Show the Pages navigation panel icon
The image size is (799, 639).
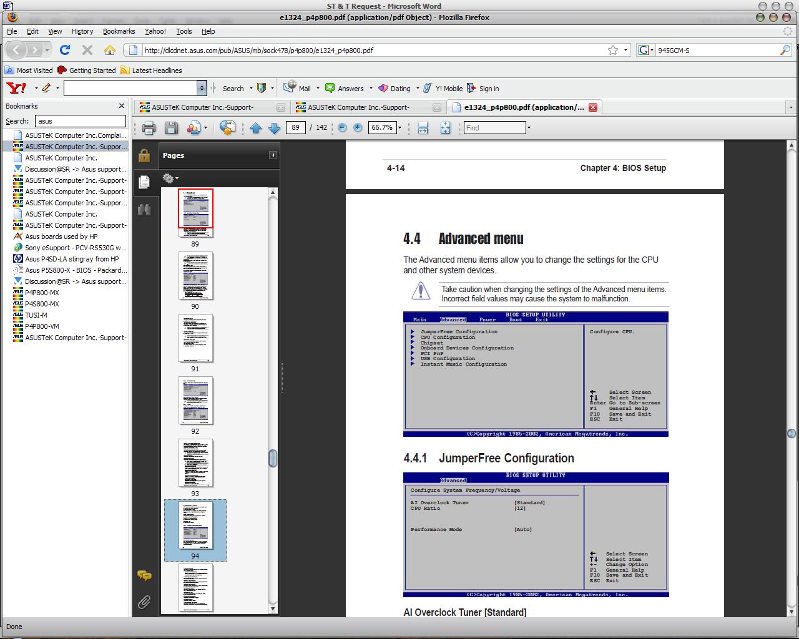coord(144,182)
